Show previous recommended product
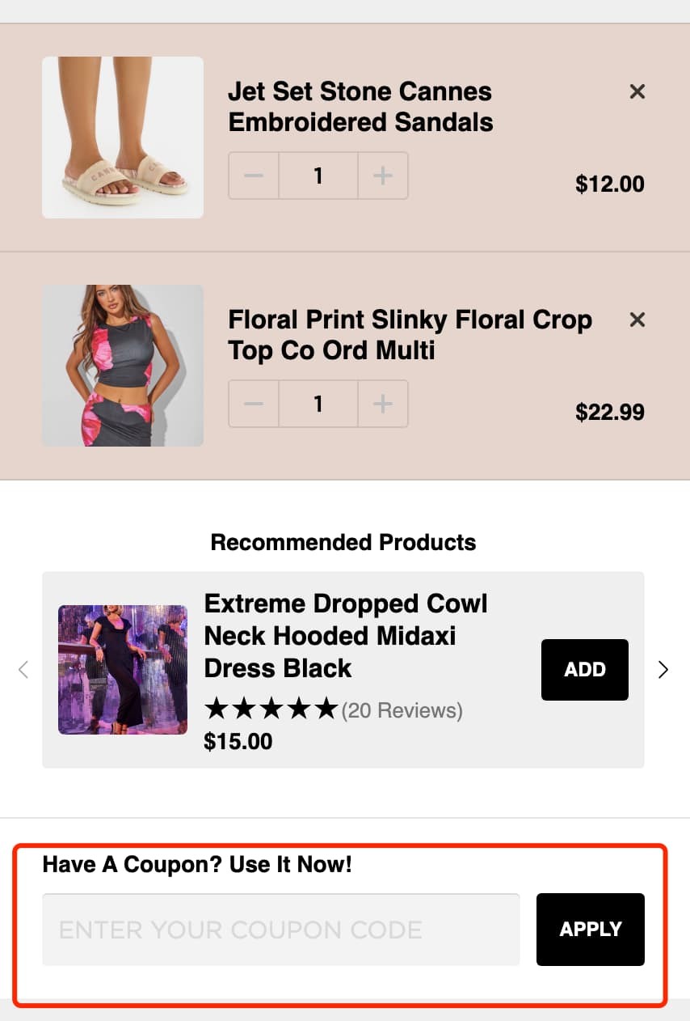690x1021 pixels. click(23, 669)
